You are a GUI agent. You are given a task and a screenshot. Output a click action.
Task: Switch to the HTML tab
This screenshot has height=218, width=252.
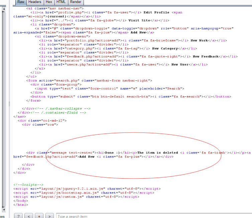click(x=61, y=2)
